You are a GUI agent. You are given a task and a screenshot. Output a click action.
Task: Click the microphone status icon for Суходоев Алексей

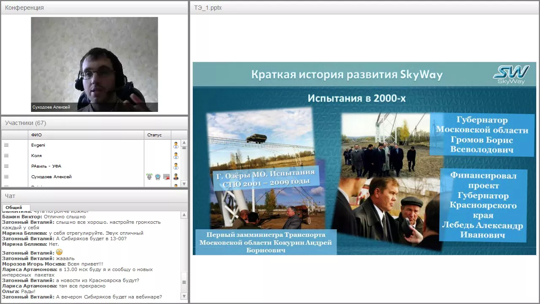(x=149, y=177)
